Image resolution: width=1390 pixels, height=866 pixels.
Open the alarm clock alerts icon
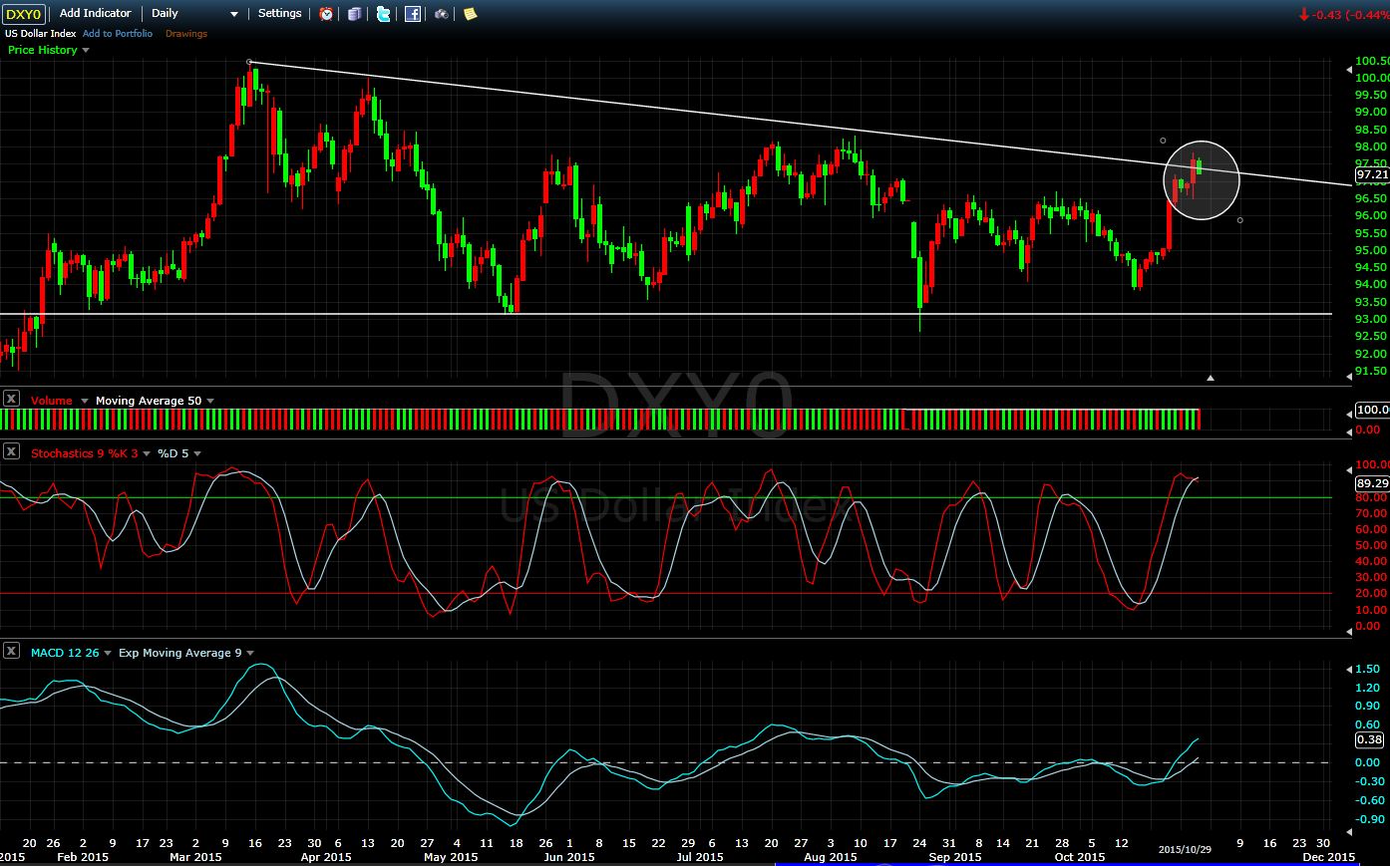326,14
